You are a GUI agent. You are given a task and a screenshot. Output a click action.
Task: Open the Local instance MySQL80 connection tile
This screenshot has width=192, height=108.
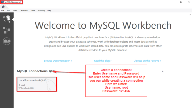tap(37, 84)
